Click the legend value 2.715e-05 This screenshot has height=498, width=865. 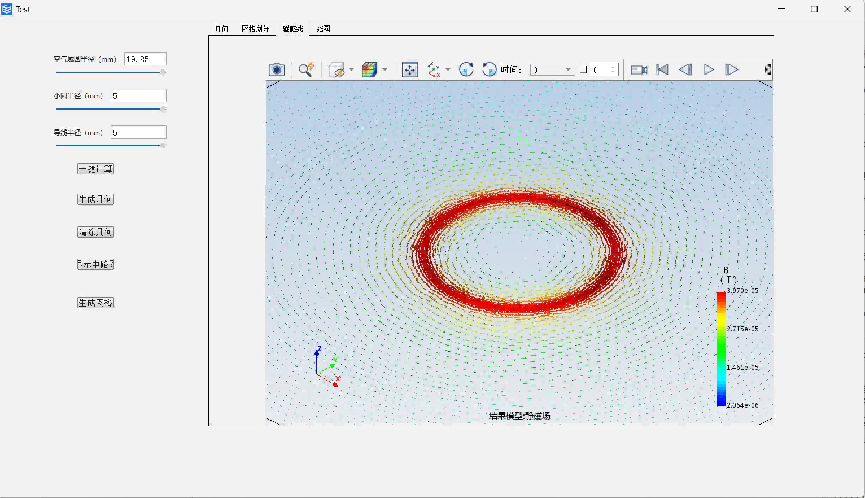pyautogui.click(x=742, y=329)
